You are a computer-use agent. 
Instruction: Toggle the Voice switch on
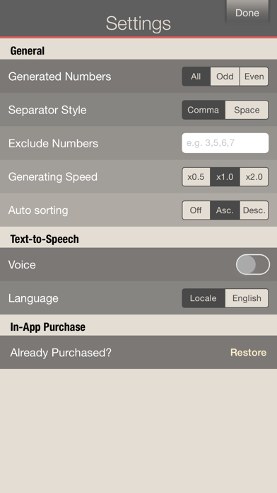253,264
